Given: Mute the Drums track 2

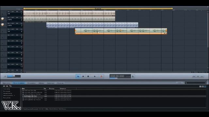Looking at the screenshot, I should (x=13, y=18).
